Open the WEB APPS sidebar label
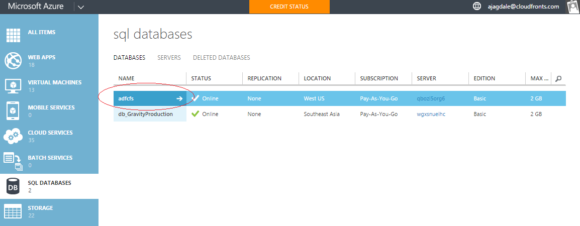Viewport: 580px width, 226px height. tap(42, 57)
